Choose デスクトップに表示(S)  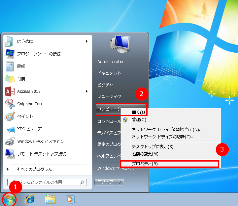click(x=171, y=147)
